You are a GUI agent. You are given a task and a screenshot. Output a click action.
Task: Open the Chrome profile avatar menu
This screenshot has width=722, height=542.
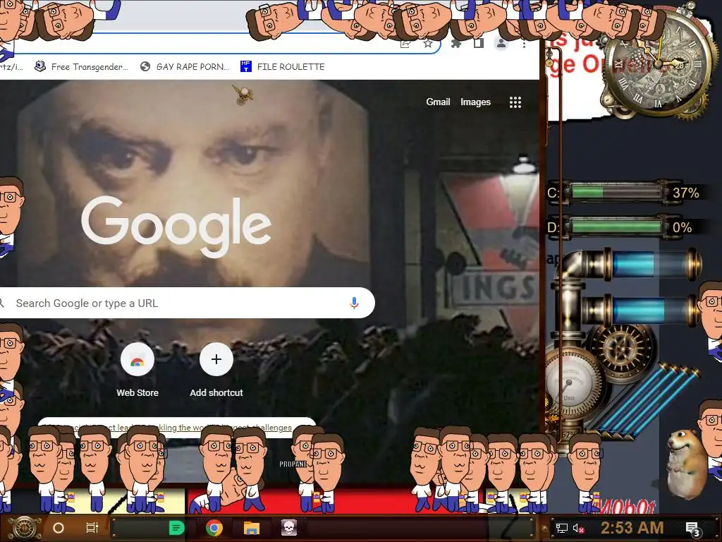point(501,44)
